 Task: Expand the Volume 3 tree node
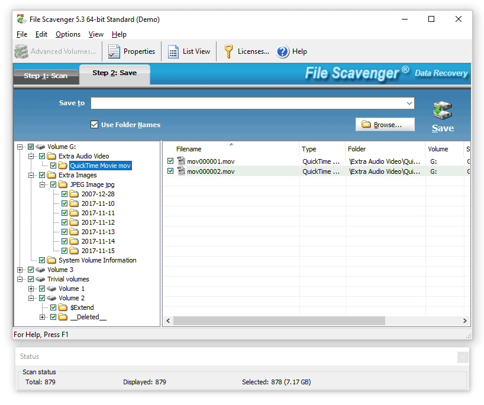(20, 270)
